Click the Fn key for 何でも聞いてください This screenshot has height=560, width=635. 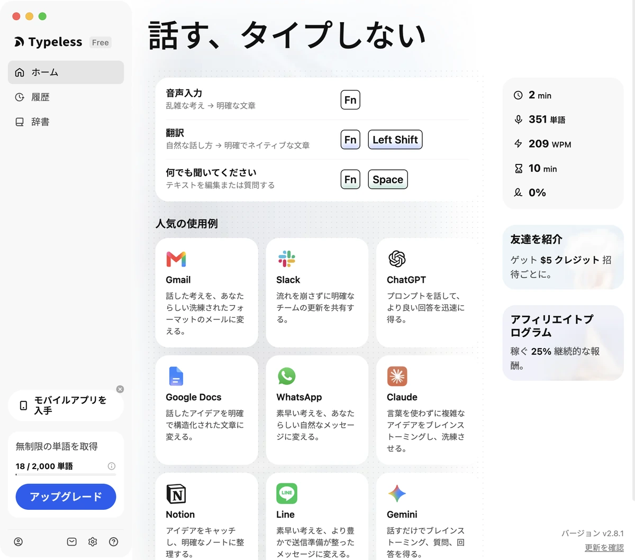coord(350,179)
